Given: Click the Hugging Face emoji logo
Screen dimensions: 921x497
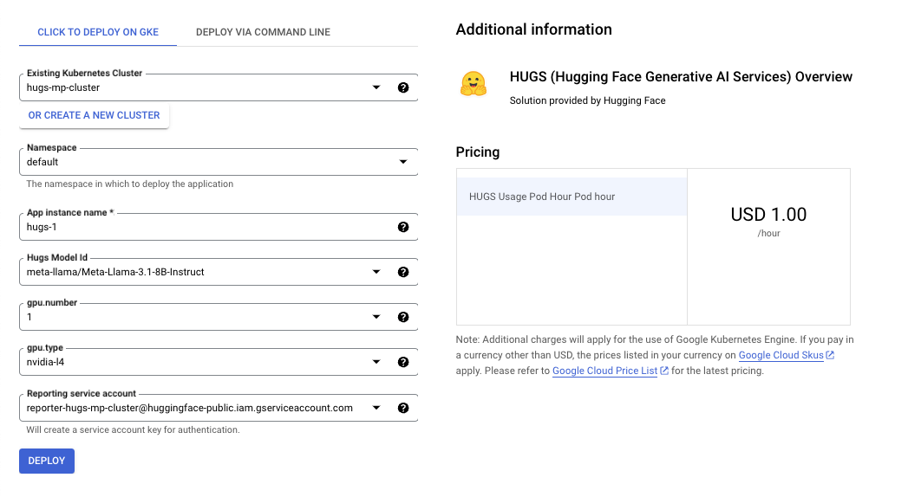Looking at the screenshot, I should click(x=473, y=84).
